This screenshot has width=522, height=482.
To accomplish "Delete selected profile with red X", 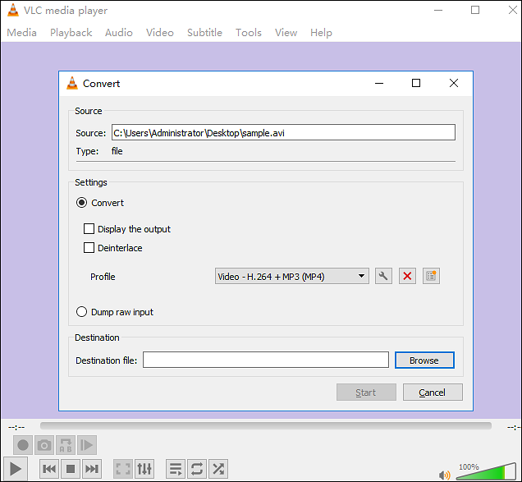I will pos(407,277).
